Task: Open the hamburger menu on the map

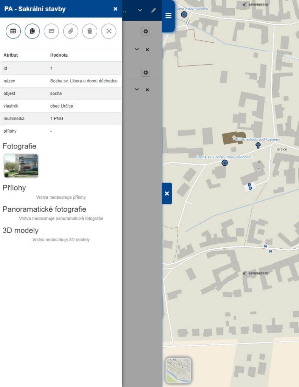Action: click(x=168, y=16)
